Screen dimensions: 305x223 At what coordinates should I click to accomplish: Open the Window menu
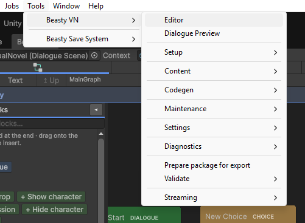pos(66,6)
